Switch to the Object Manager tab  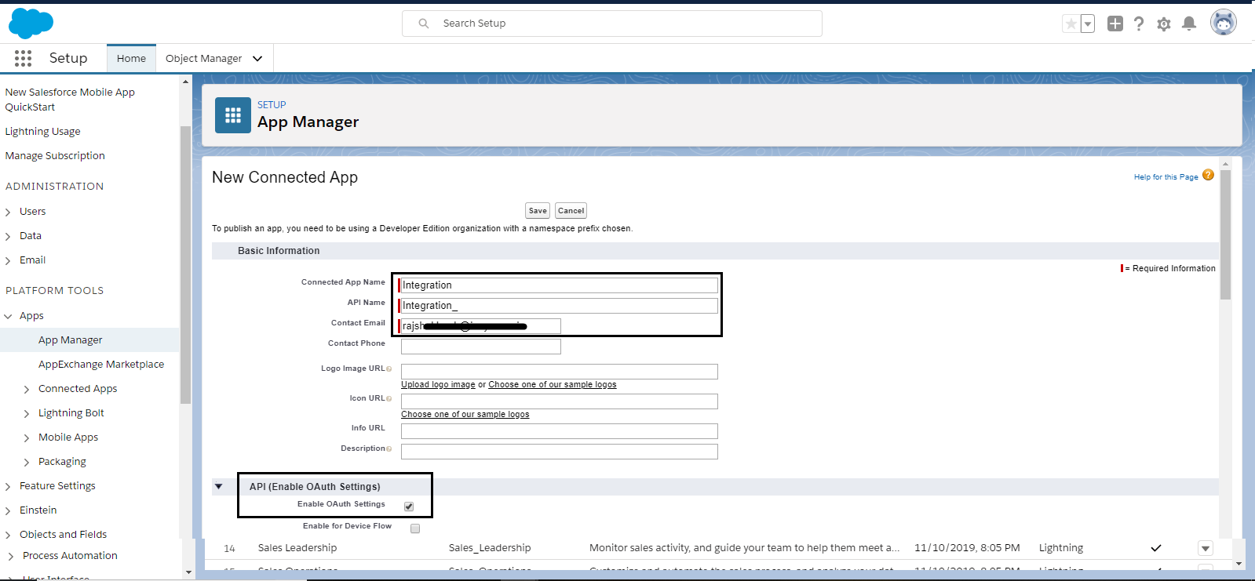203,58
